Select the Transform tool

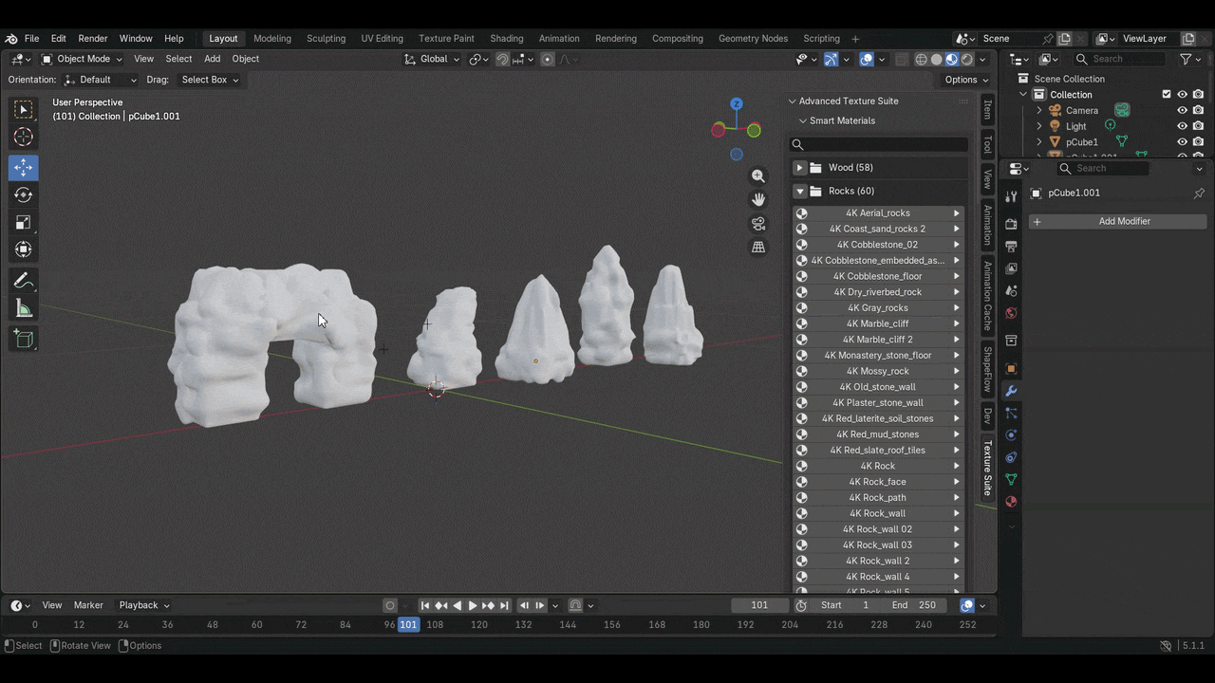(24, 249)
